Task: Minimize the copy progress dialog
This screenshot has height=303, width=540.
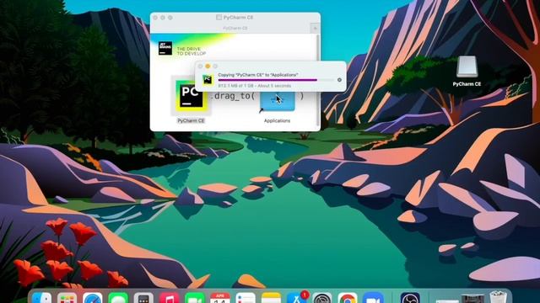Action: pos(208,66)
